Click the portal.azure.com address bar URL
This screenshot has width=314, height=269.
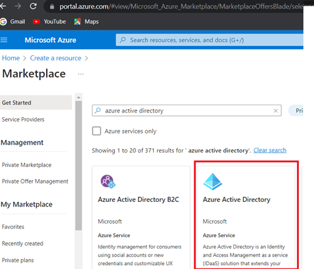click(181, 7)
